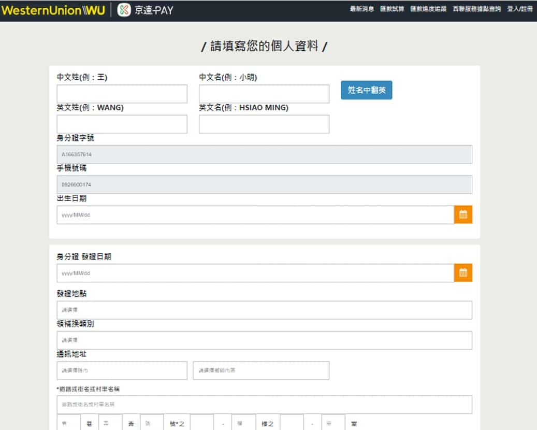The height and width of the screenshot is (430, 537).
Task: Open the county/city selector under 通訊地址
Action: tap(122, 370)
